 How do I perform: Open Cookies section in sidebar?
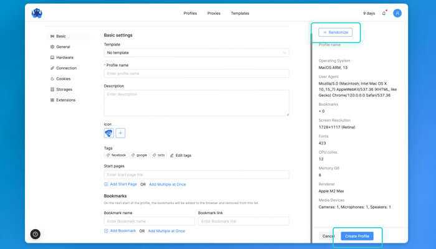pos(63,78)
